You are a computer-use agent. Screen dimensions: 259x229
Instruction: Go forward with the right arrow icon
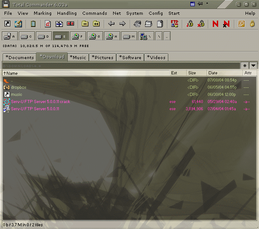click(123, 24)
